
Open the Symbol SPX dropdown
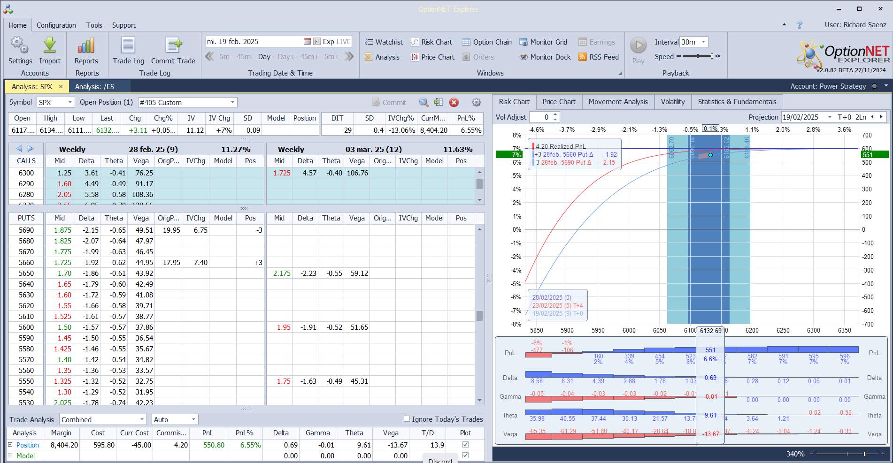(x=70, y=102)
